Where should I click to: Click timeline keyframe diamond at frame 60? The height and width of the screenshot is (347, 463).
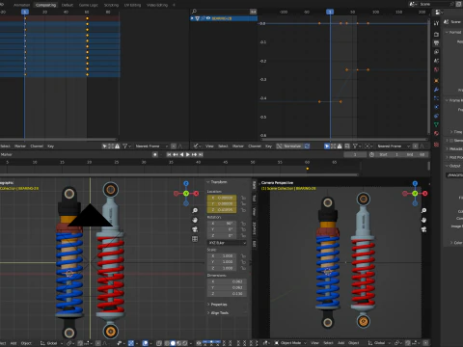(x=308, y=169)
